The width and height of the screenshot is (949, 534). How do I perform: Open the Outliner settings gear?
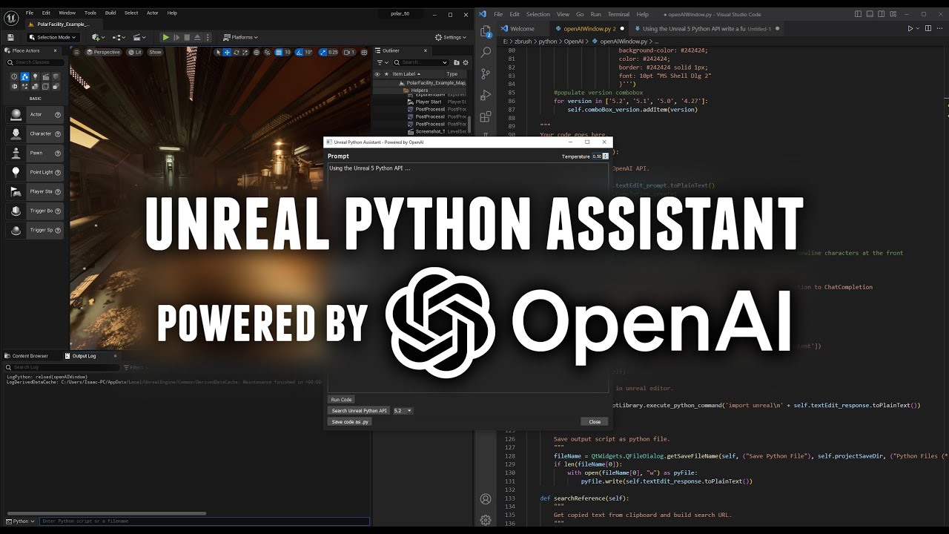click(x=466, y=62)
